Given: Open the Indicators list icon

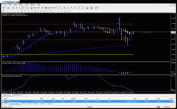Looking at the screenshot, I should (87, 8).
